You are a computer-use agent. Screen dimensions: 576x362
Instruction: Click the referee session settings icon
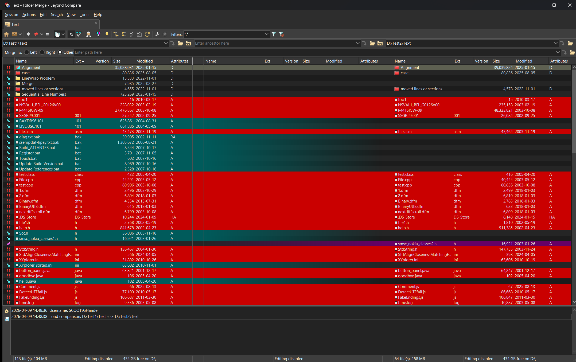tap(89, 34)
